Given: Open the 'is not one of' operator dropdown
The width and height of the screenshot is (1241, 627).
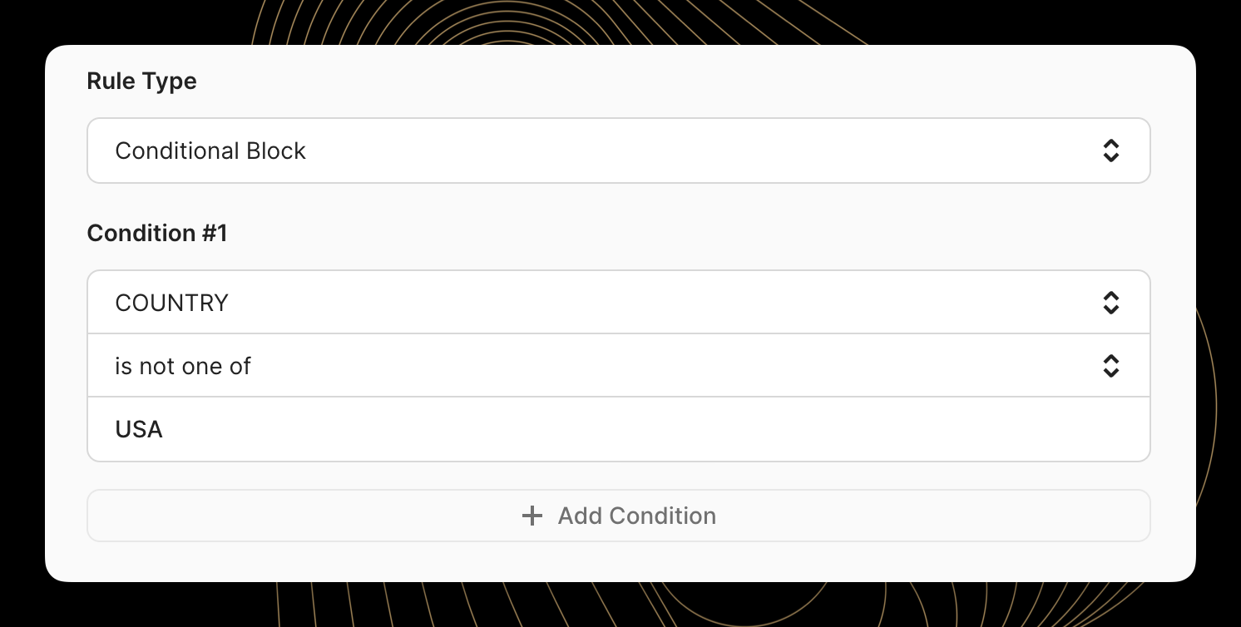Looking at the screenshot, I should tap(619, 366).
